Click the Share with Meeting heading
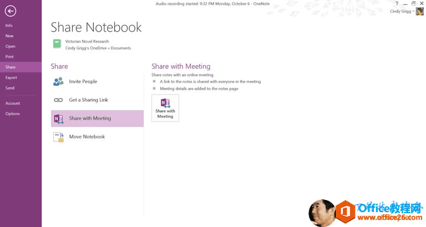Viewport: 426px width, 227px height. click(181, 66)
